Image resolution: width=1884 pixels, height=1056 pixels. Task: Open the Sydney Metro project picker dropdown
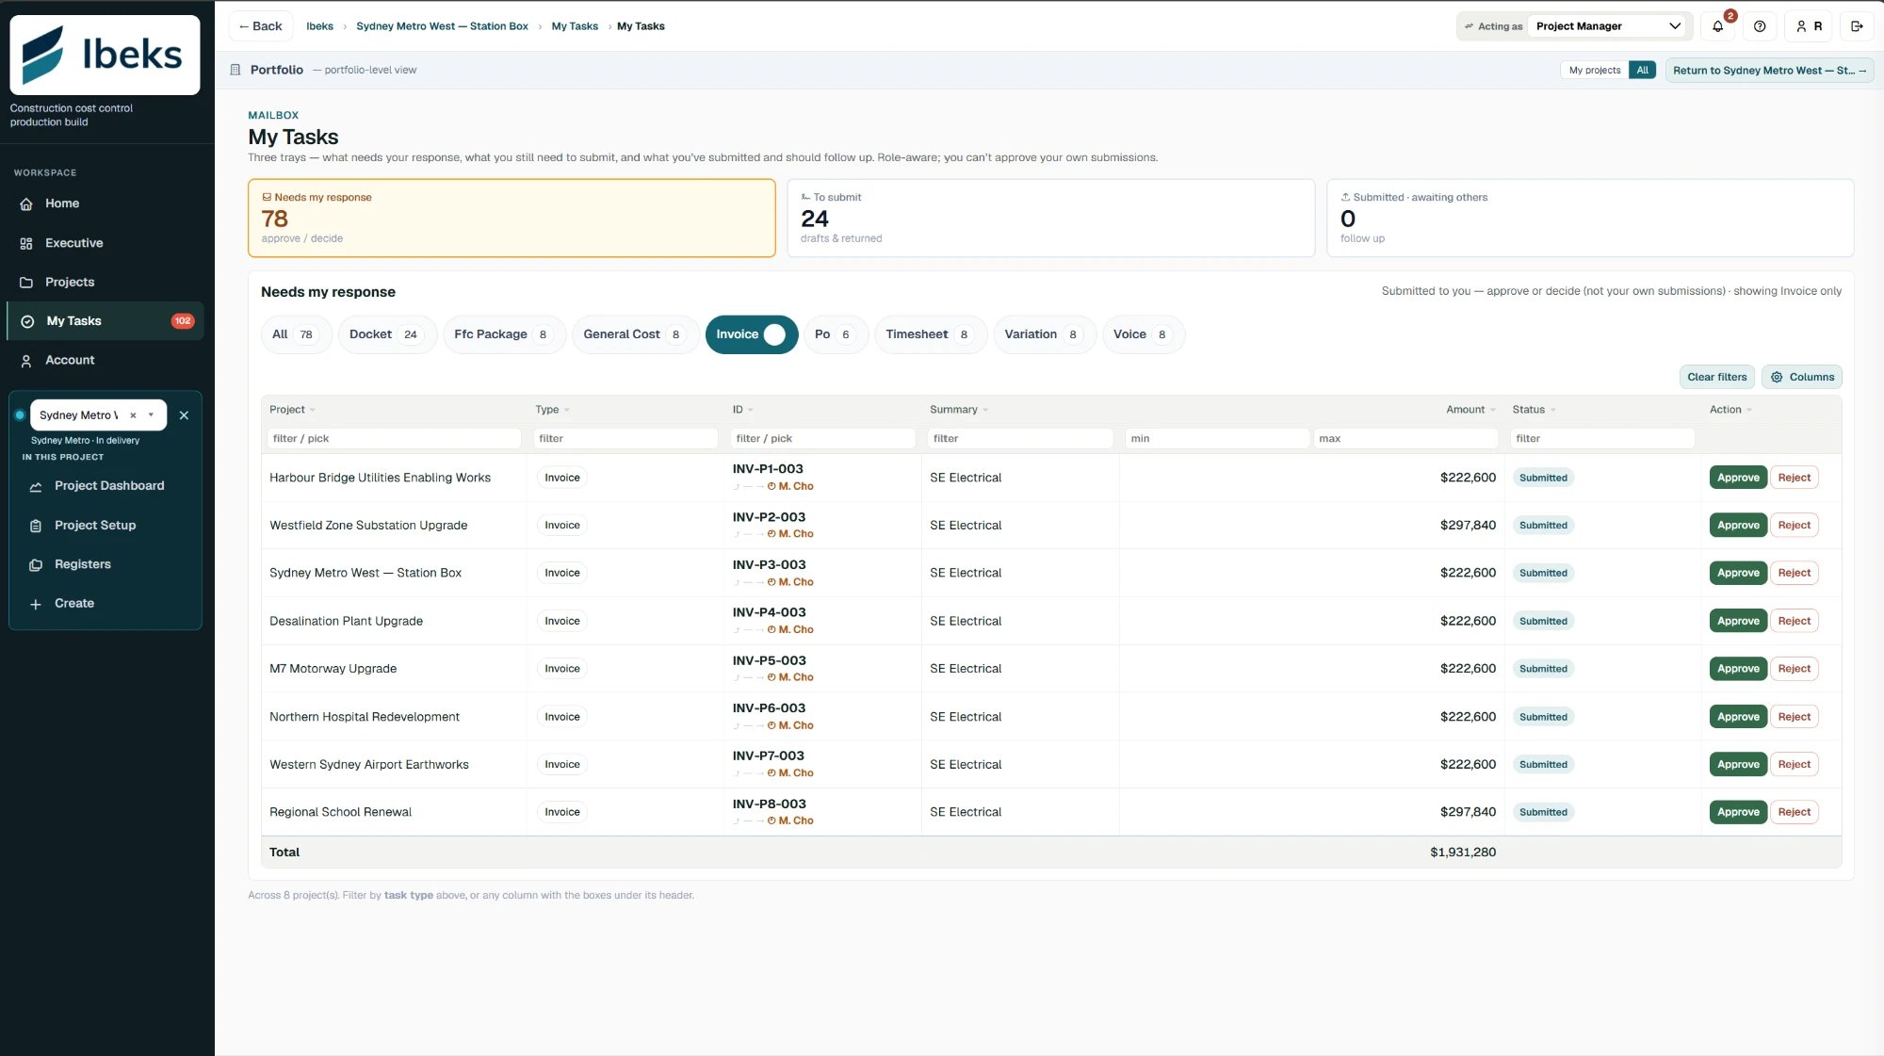tap(151, 415)
